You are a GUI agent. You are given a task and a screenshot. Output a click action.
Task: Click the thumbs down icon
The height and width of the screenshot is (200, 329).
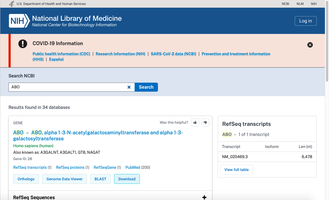coord(205,123)
